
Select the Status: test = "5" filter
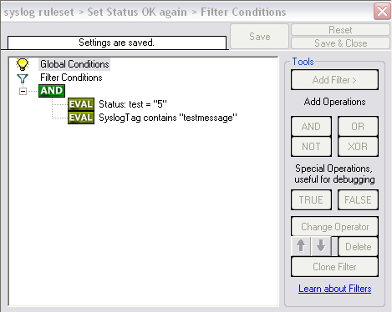pyautogui.click(x=133, y=104)
